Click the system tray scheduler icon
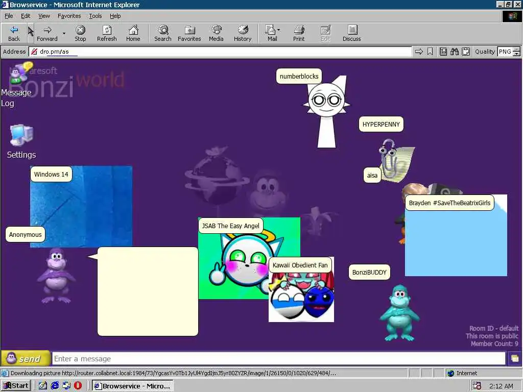 477,386
